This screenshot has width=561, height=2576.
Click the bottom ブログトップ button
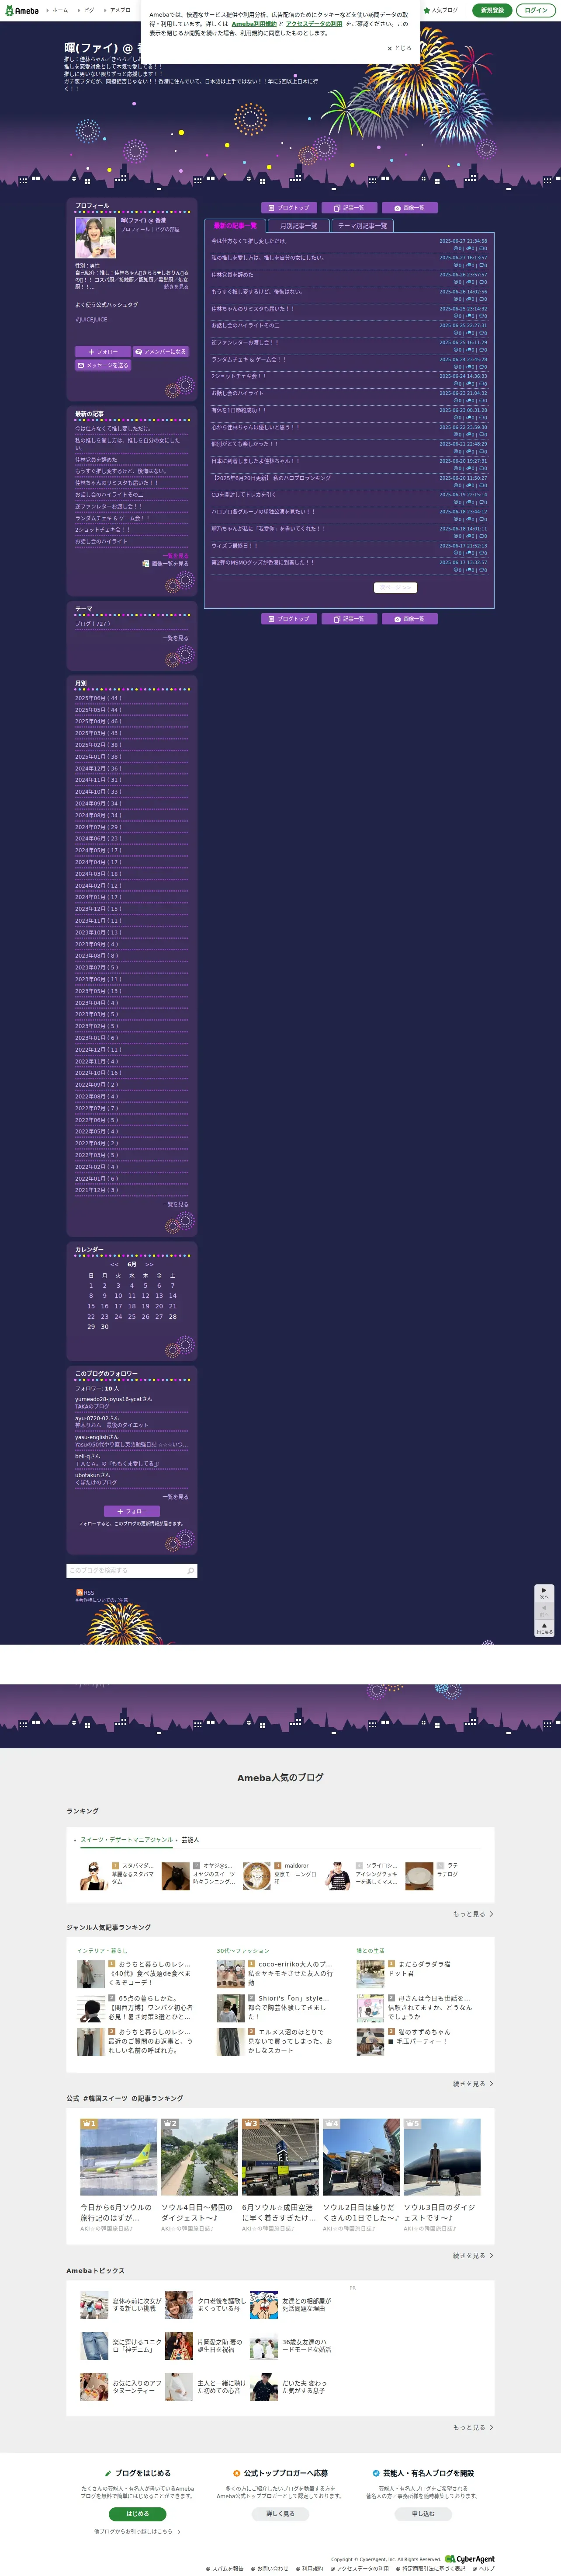coord(289,619)
